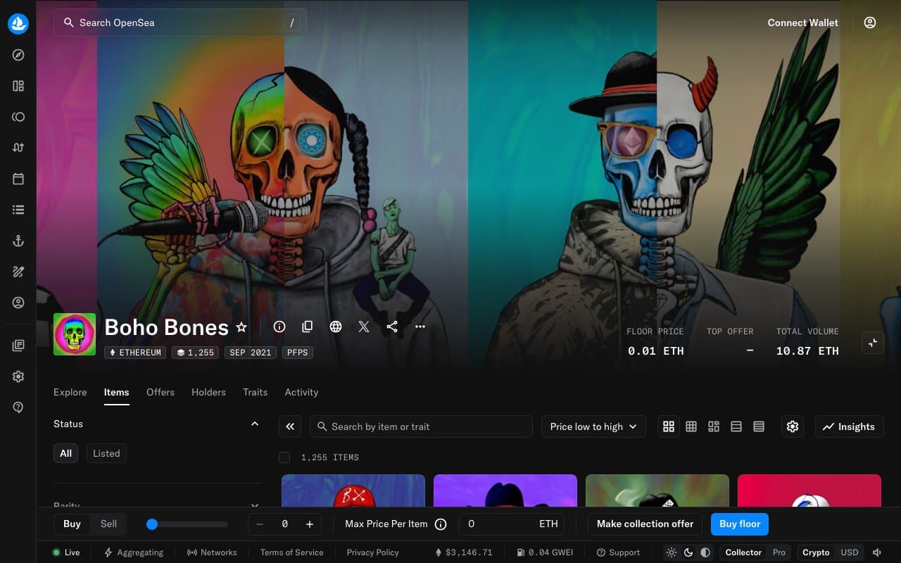Switch to compact grid view
901x563 pixels.
tap(691, 426)
